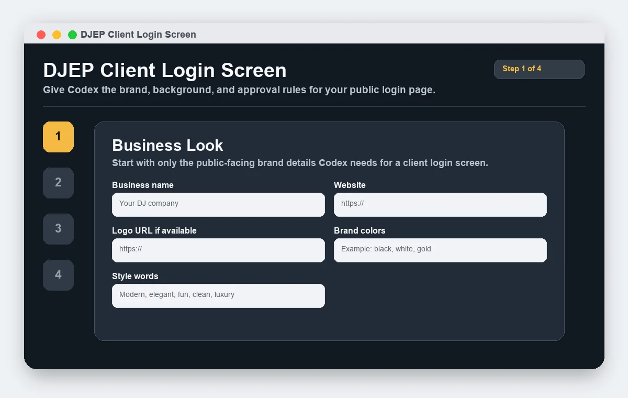Click the 'Business name' label
The image size is (628, 398).
(143, 185)
